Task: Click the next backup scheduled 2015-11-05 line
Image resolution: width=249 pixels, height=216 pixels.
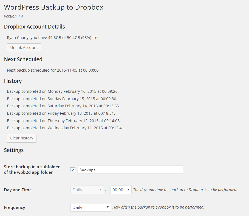Action: [x=53, y=70]
